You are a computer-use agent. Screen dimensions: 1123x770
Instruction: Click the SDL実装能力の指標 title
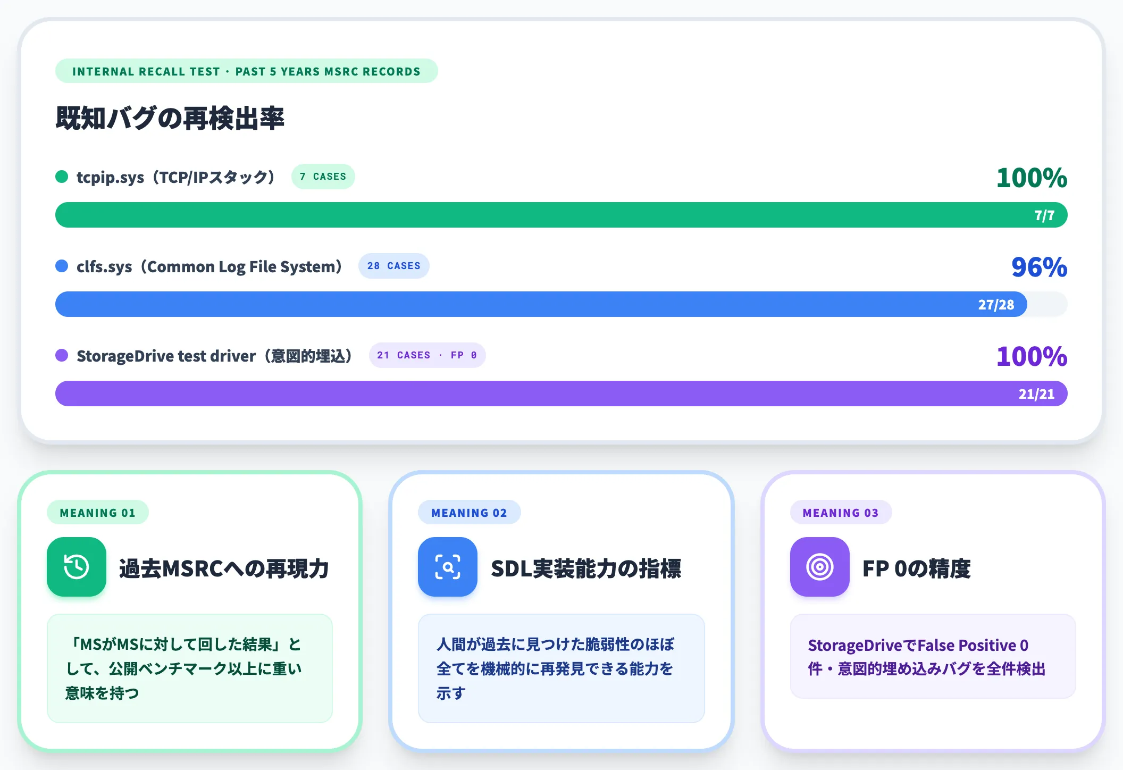coord(586,568)
